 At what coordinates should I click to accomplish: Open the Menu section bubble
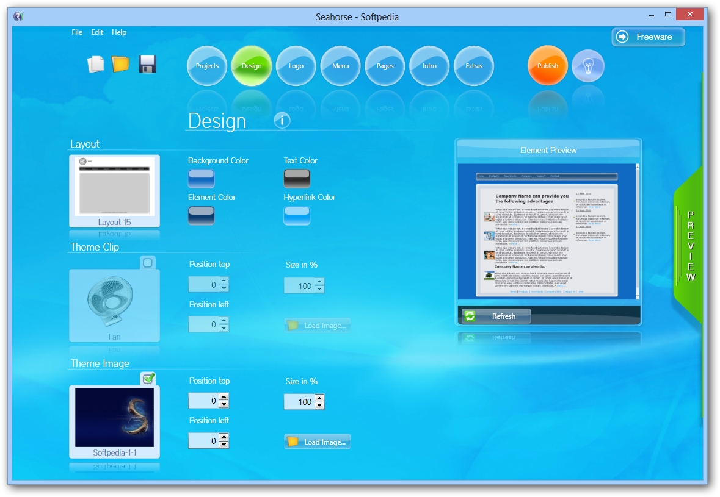(x=340, y=66)
